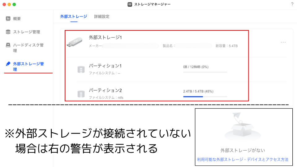Click the ストレージマネージャー app icon in title bar
Image resolution: width=297 pixels, height=167 pixels.
[130, 4]
